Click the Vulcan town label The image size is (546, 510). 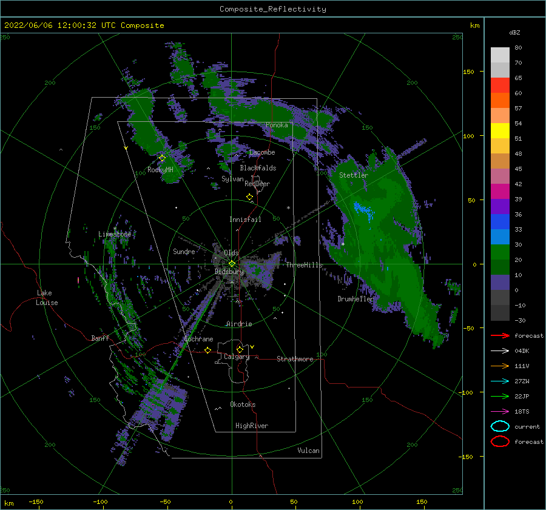[308, 451]
